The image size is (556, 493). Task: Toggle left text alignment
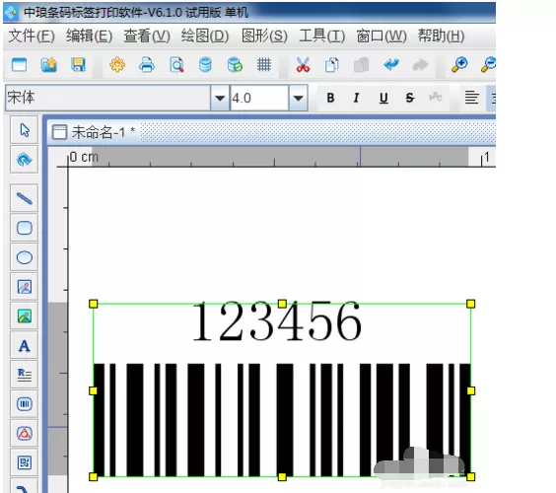(472, 98)
